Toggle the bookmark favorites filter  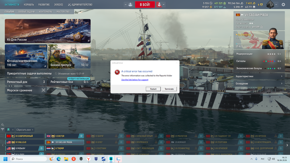(x=8, y=130)
